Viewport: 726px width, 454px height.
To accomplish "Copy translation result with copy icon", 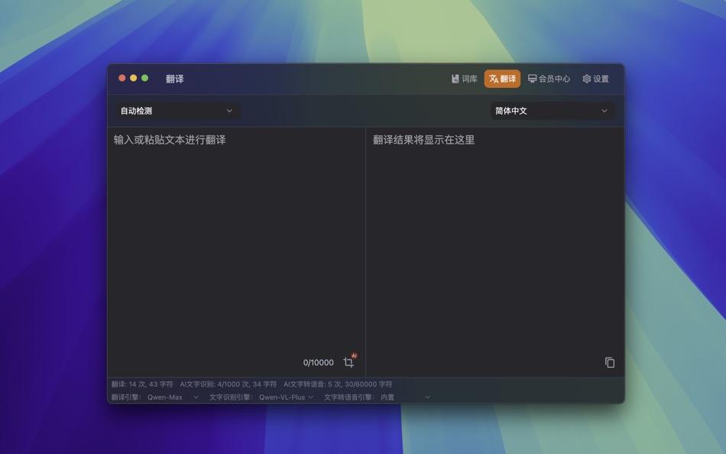I will (x=610, y=362).
